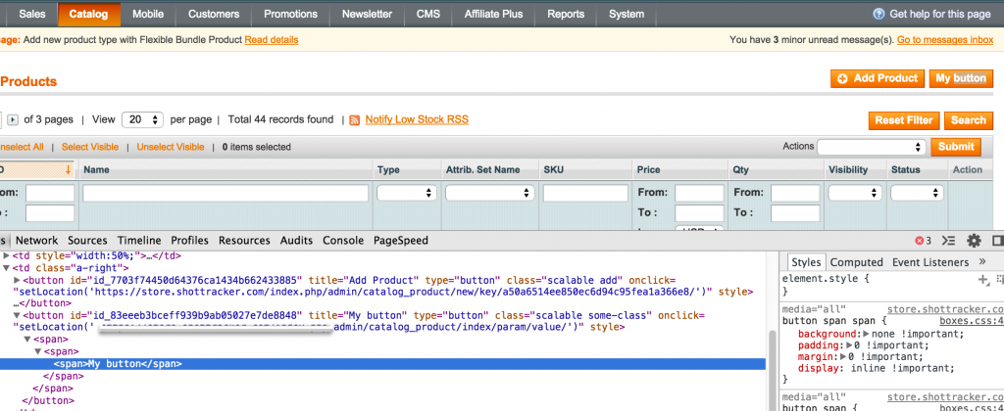
Task: Open the Newsletter admin menu
Action: coord(367,14)
